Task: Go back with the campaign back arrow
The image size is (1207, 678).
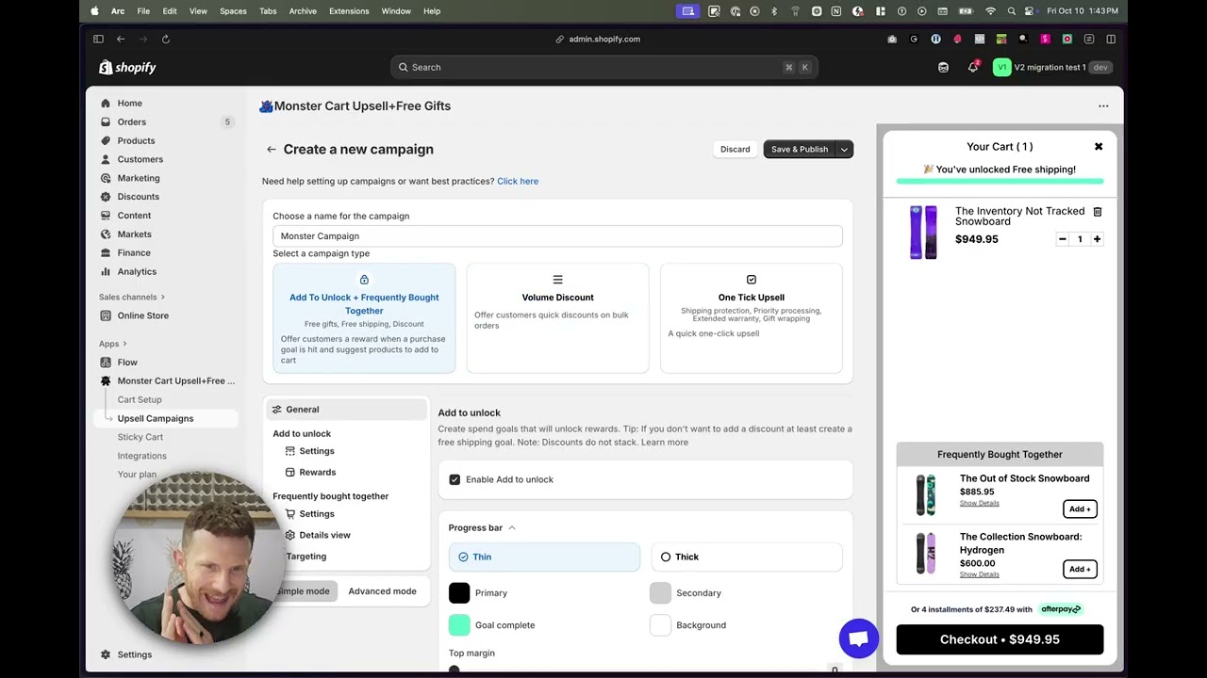Action: (271, 149)
